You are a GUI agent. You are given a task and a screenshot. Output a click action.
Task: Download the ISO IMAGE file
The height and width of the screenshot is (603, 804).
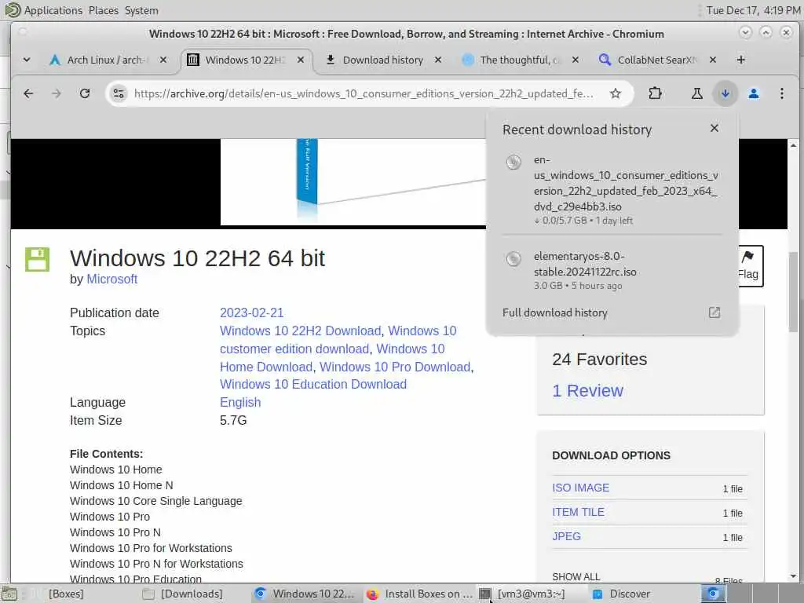(x=580, y=488)
